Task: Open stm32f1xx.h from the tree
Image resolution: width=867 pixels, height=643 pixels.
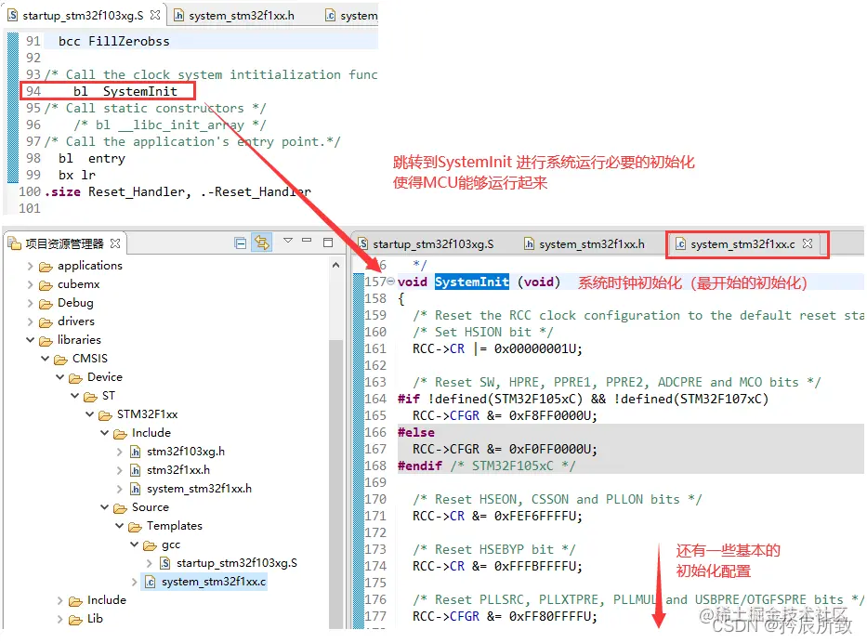Action: (178, 470)
